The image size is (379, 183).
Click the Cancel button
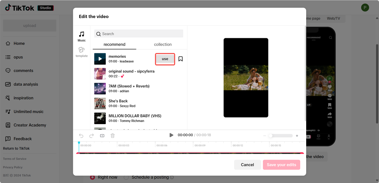[247, 165]
